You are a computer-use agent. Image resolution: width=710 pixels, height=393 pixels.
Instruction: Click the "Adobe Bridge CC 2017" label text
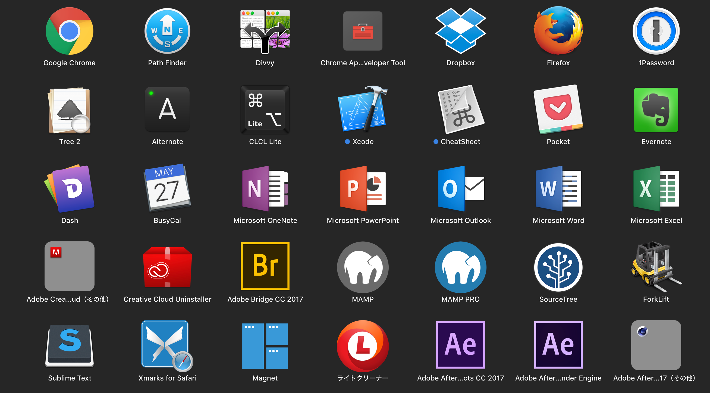265,299
